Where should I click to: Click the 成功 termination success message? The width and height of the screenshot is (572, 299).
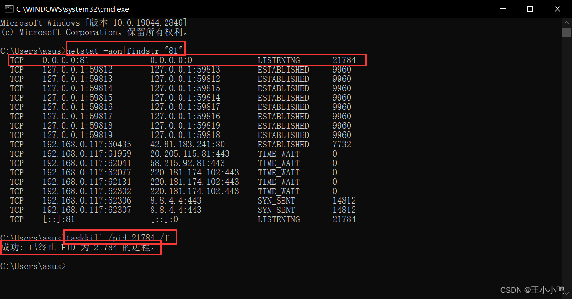point(80,248)
